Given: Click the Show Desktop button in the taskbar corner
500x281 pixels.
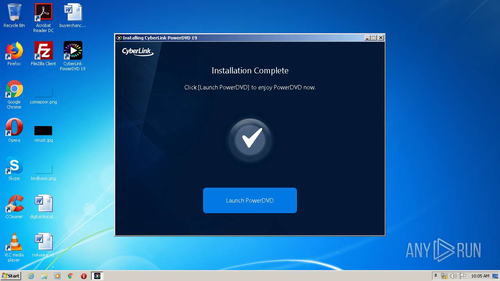Looking at the screenshot, I should coord(495,276).
